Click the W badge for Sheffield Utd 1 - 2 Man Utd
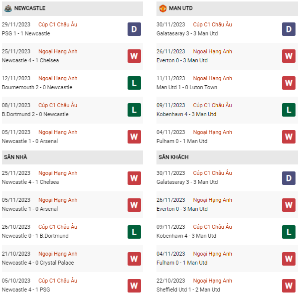Image resolution: width=299 pixels, height=296 pixels. (289, 285)
